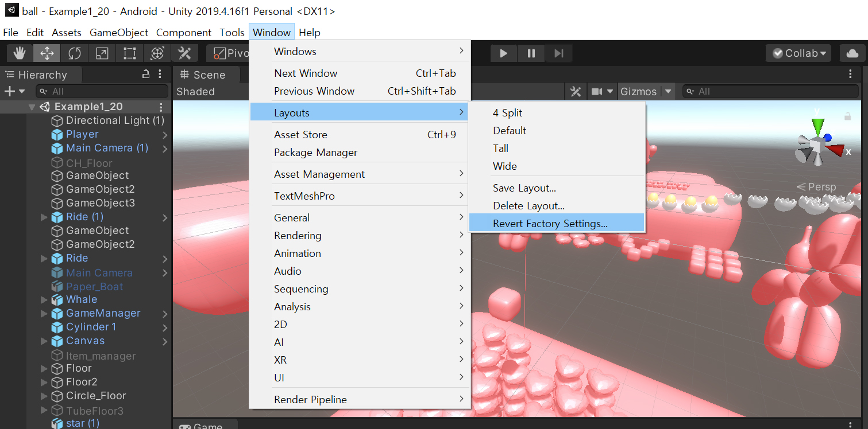The image size is (868, 429).
Task: Expand the Ride (1) object
Action: tap(44, 217)
